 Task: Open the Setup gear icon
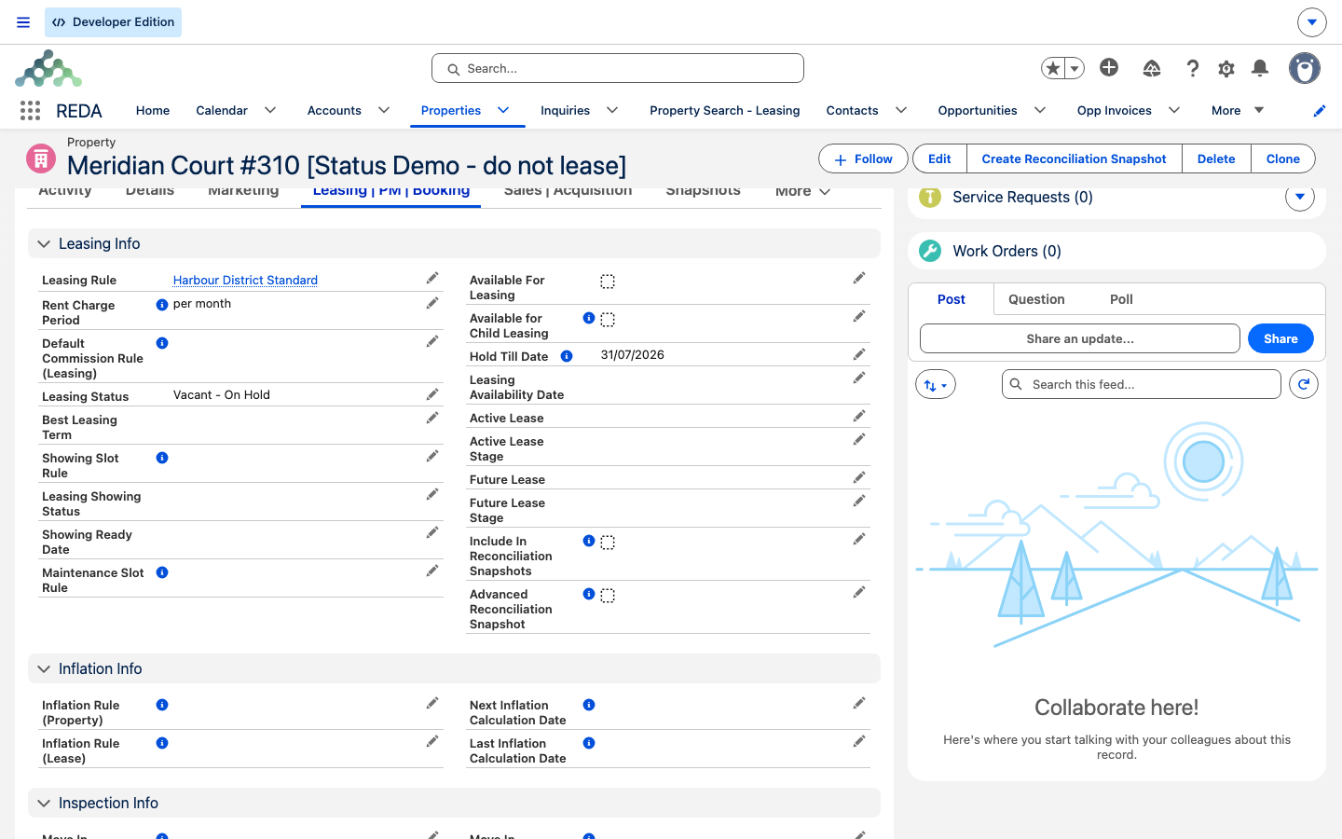click(1226, 68)
